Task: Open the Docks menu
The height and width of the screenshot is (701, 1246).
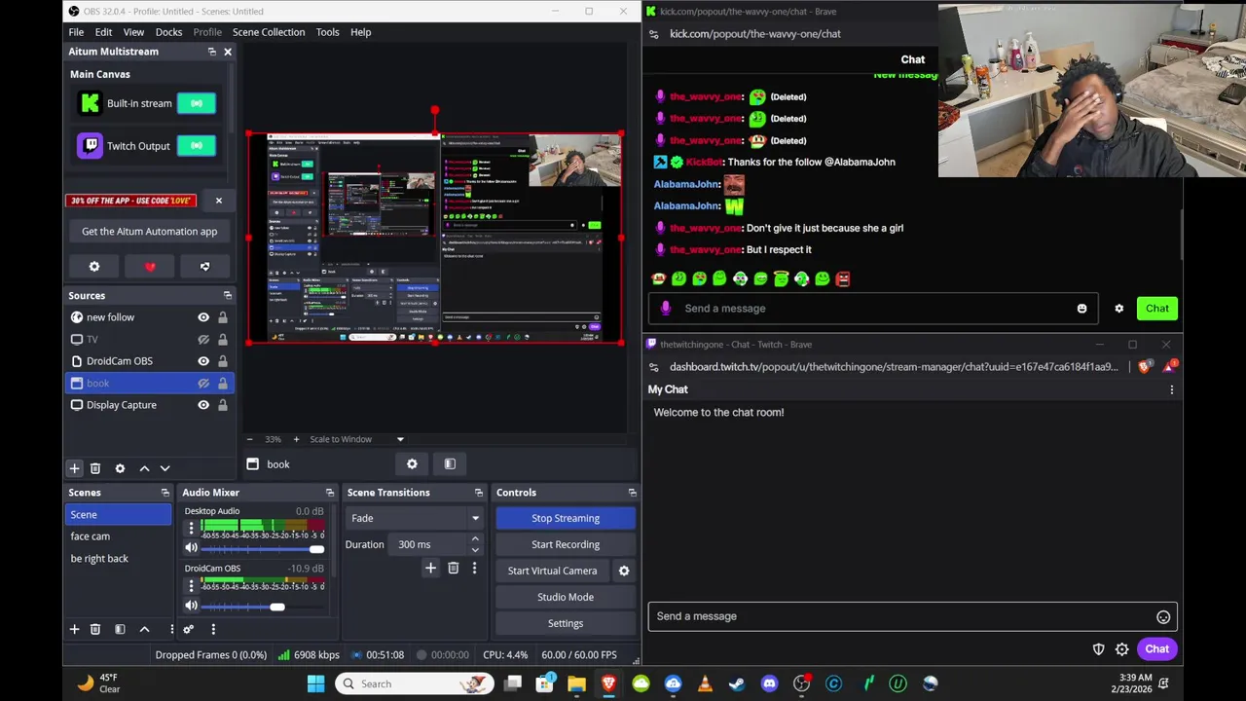Action: pos(168,32)
